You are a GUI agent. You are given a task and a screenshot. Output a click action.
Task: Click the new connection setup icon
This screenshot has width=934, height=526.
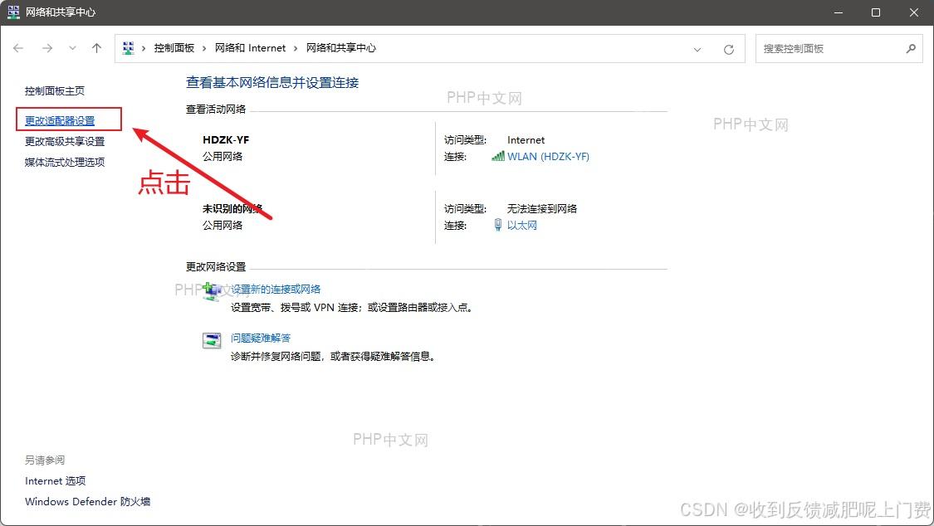212,291
